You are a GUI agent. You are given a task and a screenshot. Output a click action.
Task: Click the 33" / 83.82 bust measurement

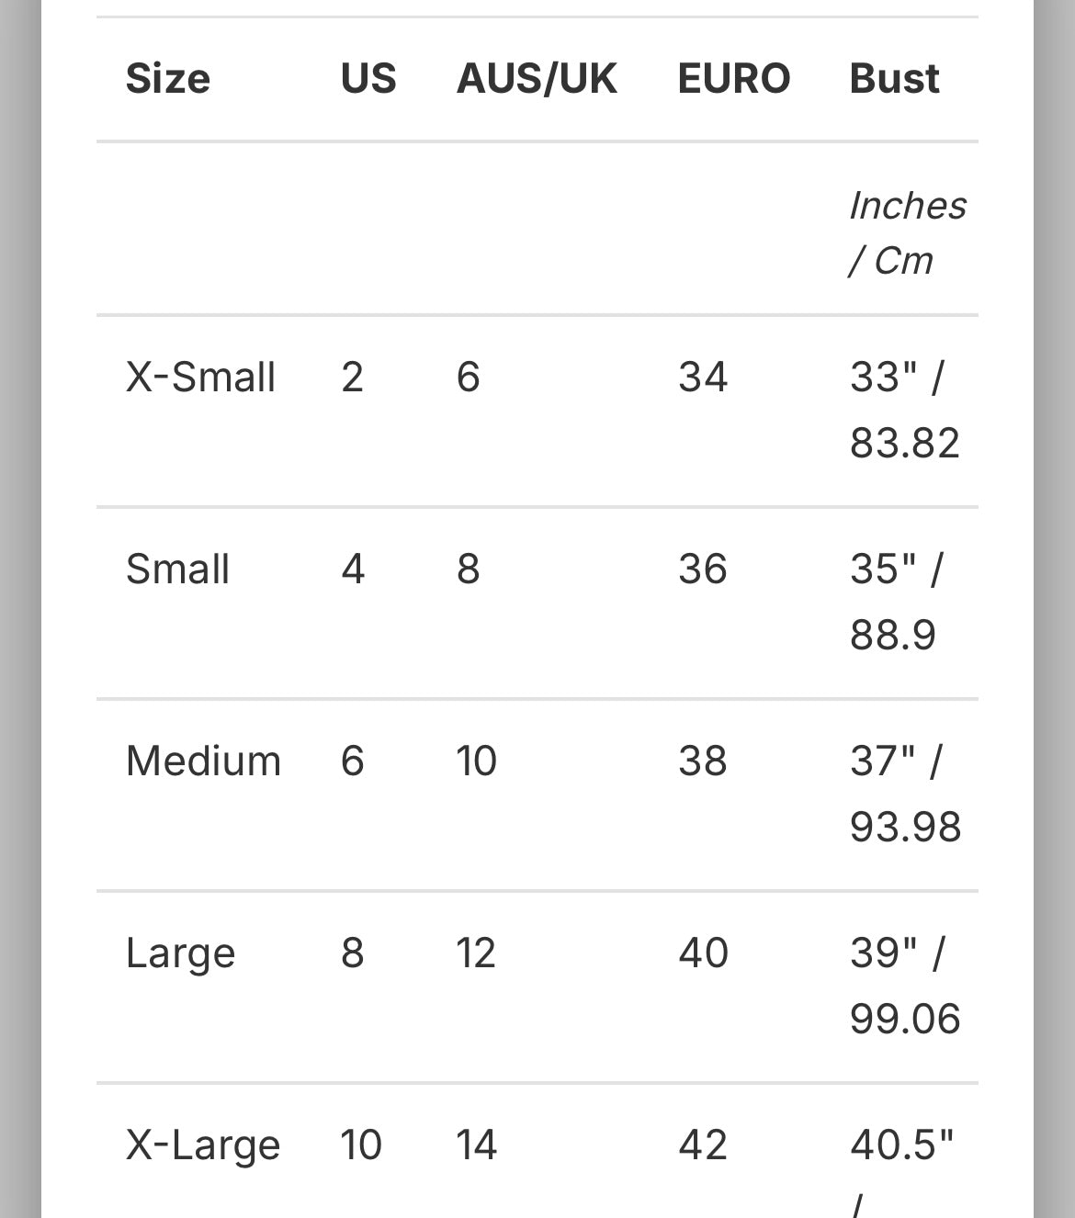[904, 410]
